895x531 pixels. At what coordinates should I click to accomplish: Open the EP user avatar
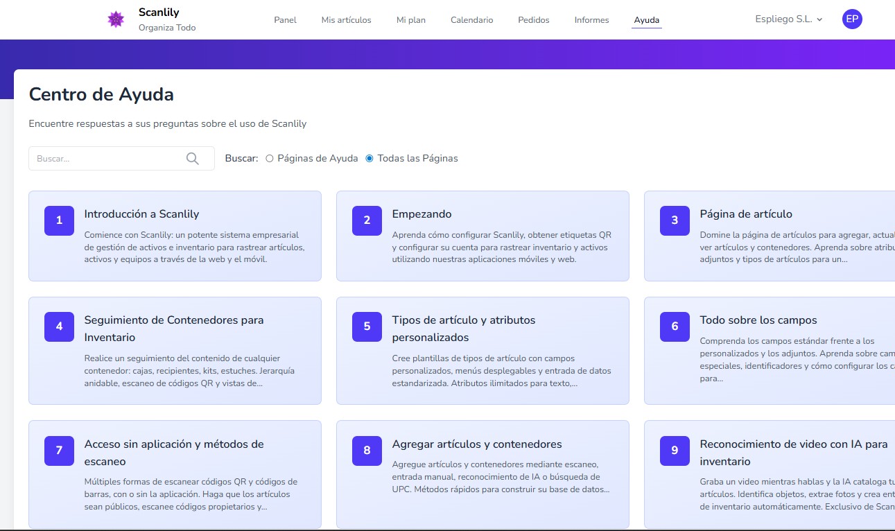852,19
